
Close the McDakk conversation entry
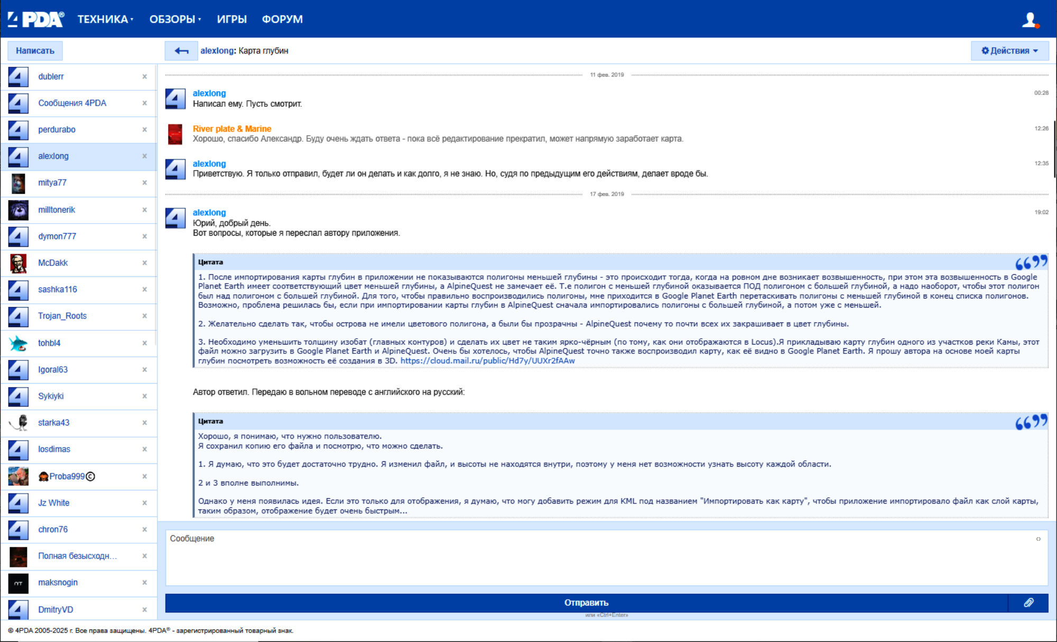[x=144, y=263]
